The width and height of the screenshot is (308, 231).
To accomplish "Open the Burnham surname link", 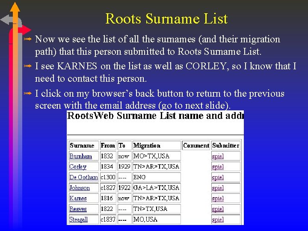I will pos(81,156).
